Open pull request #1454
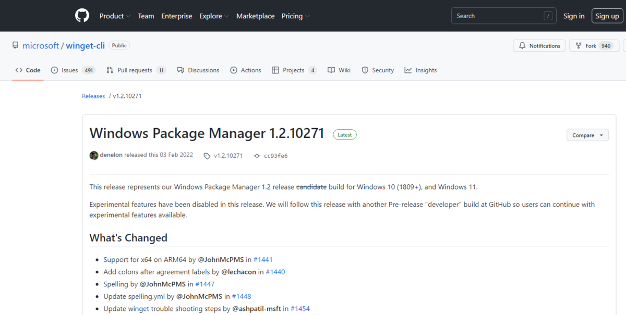 [300, 309]
